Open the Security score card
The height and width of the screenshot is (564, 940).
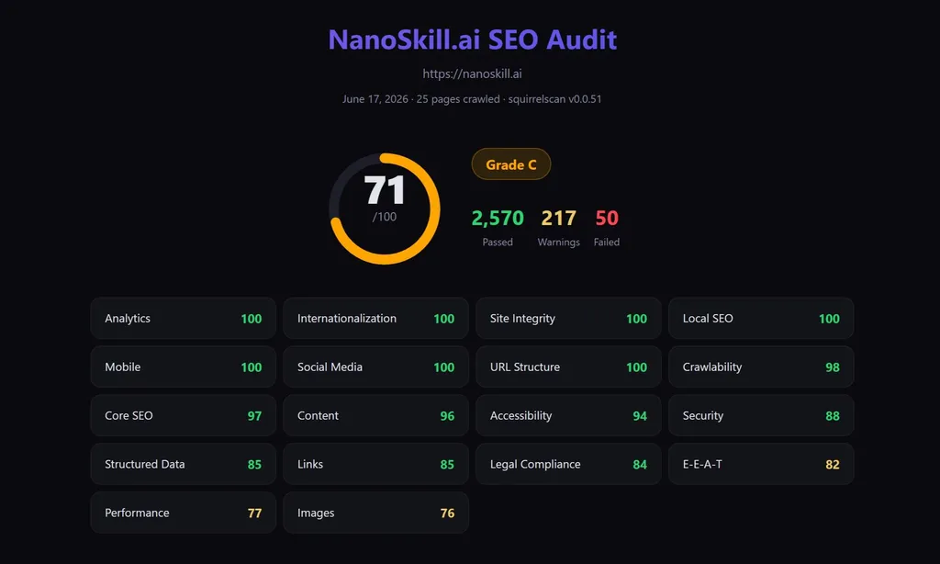761,416
